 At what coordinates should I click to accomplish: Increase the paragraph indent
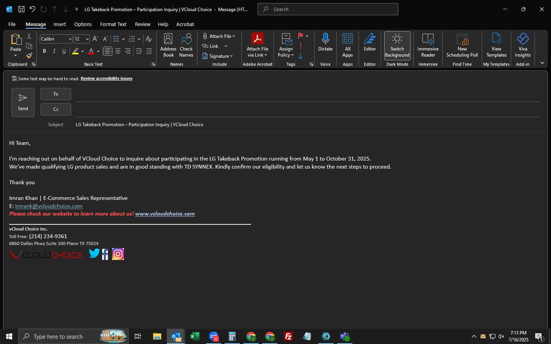(x=149, y=51)
